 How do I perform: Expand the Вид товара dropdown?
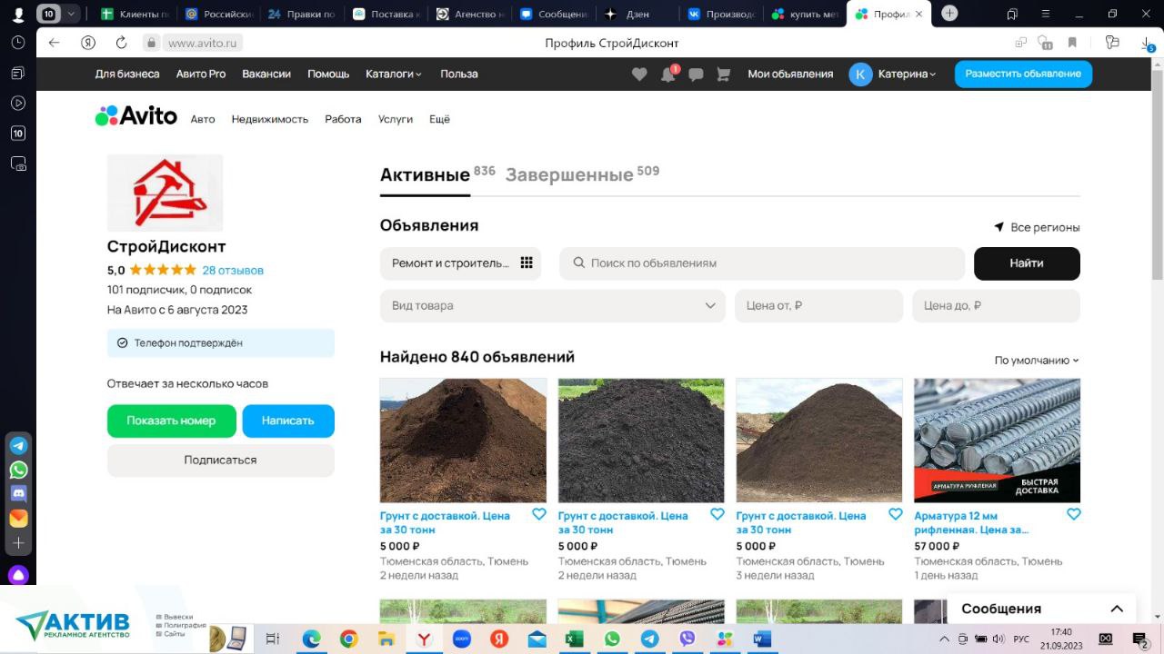click(x=709, y=306)
